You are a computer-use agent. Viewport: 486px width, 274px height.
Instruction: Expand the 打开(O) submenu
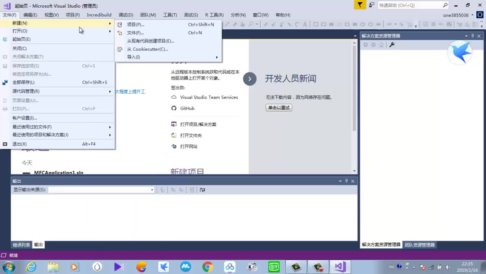[58, 31]
